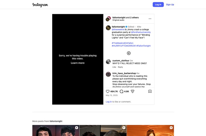Save post with bookmark icon
Viewport: 206px width, 136px height.
point(150,91)
